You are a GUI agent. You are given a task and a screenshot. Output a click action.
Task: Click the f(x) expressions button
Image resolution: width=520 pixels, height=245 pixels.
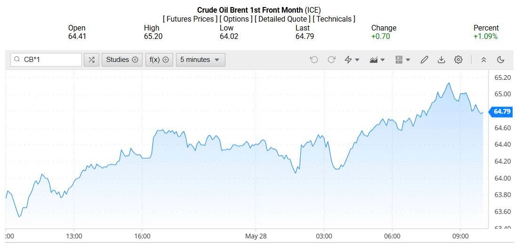coord(159,60)
